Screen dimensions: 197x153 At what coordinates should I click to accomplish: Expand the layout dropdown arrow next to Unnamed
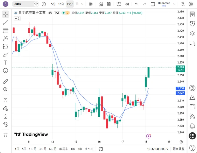[x=174, y=4]
